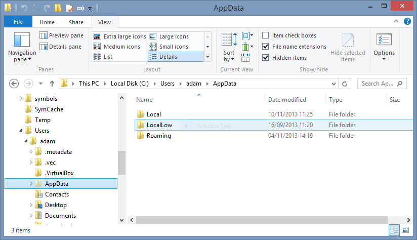The height and width of the screenshot is (240, 417).
Task: Switch layout to Extra large icons
Action: click(119, 36)
